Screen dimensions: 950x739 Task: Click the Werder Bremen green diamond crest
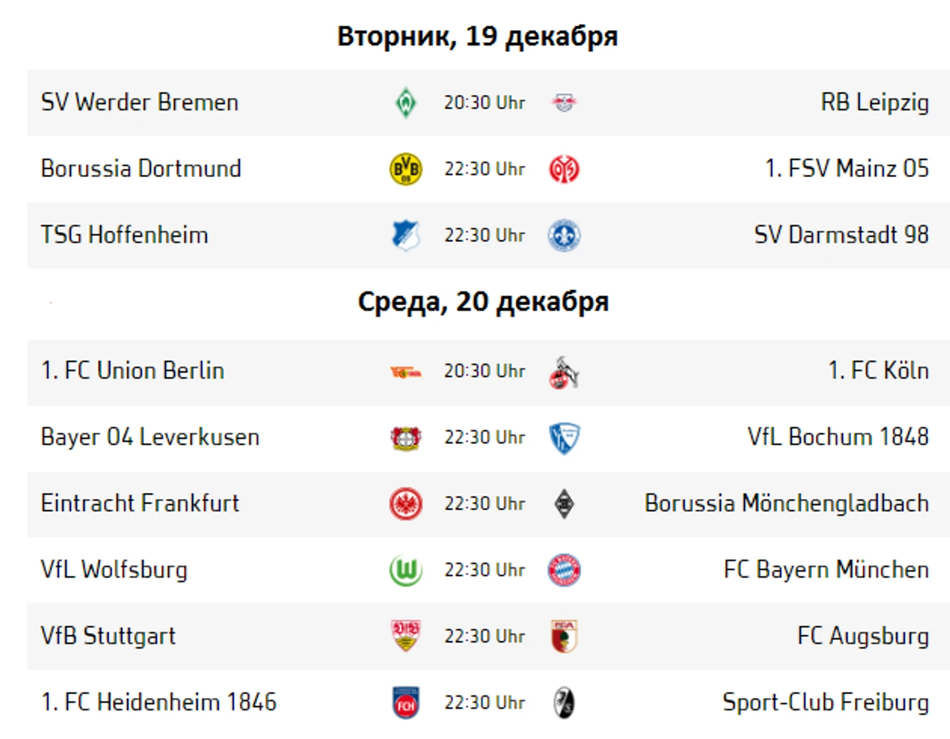(x=406, y=103)
